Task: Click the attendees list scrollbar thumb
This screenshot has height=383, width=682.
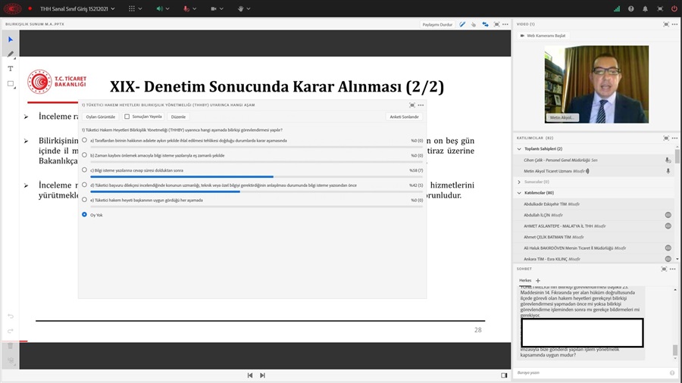Action: [x=677, y=157]
